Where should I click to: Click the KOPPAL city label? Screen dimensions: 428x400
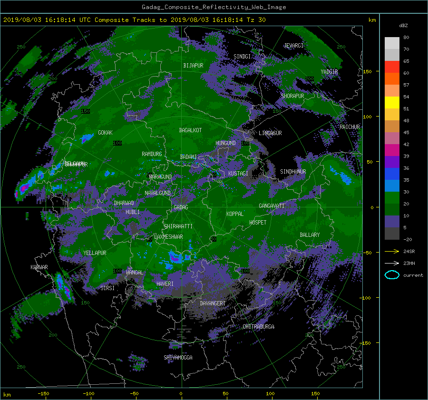(x=235, y=214)
